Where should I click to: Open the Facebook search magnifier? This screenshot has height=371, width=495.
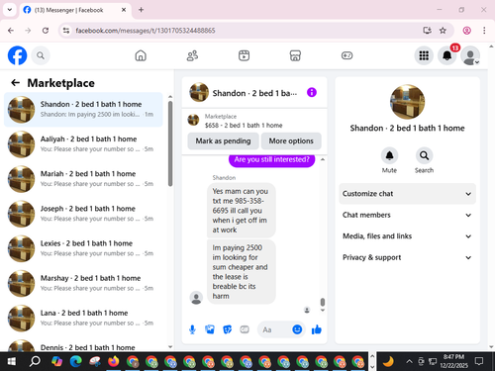pyautogui.click(x=41, y=55)
